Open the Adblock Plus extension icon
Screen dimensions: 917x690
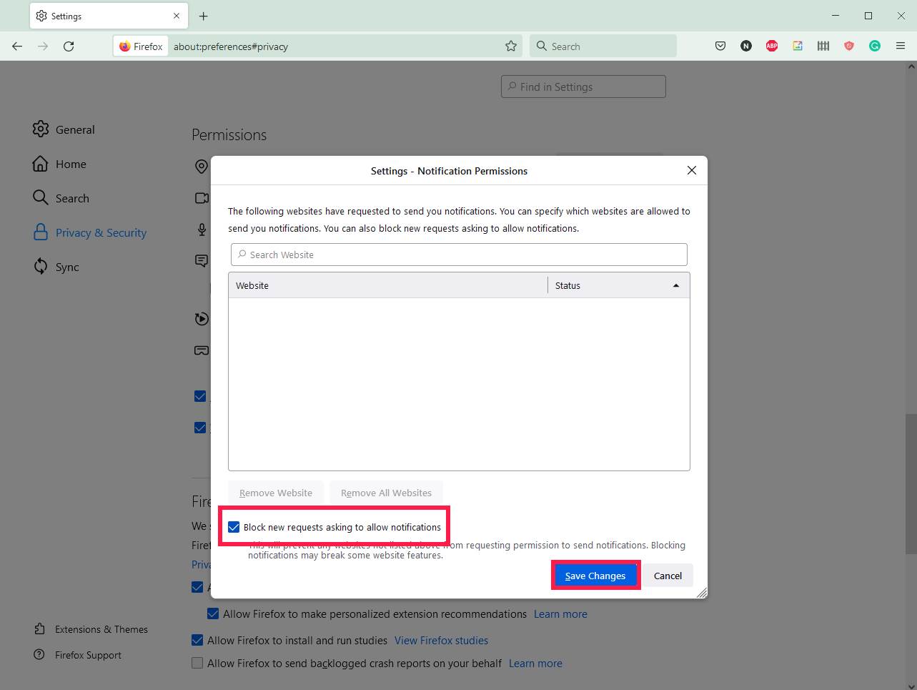pyautogui.click(x=772, y=46)
